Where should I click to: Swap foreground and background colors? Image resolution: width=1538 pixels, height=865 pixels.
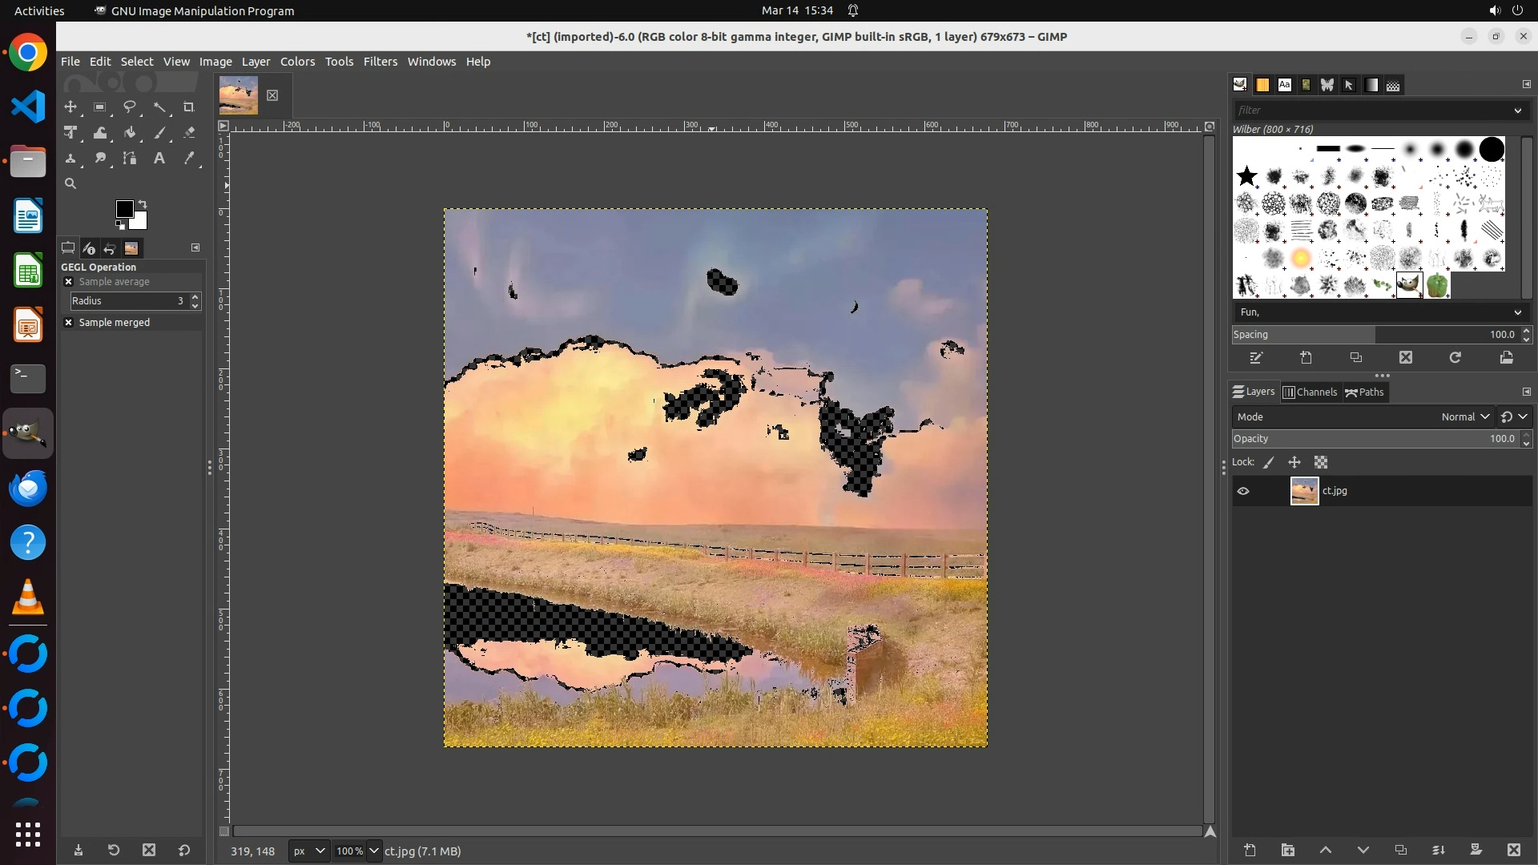point(143,203)
